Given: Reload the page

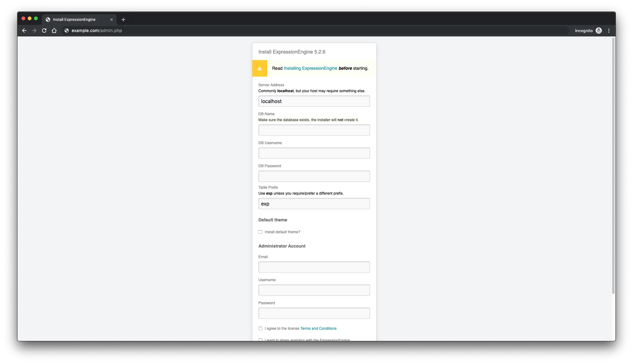Looking at the screenshot, I should [44, 31].
